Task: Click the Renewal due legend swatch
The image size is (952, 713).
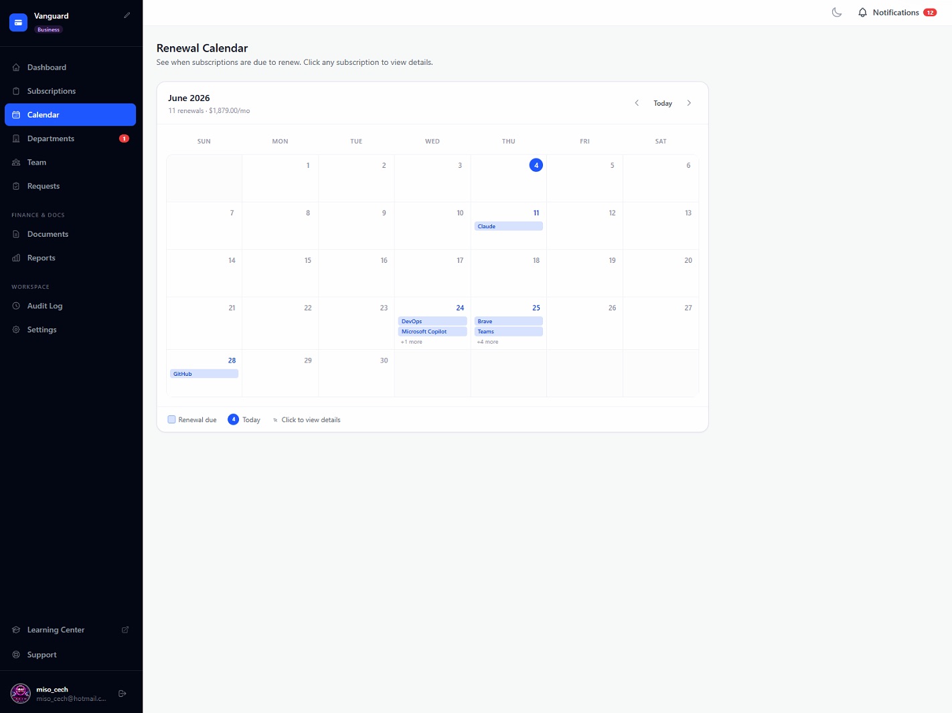Action: (171, 419)
